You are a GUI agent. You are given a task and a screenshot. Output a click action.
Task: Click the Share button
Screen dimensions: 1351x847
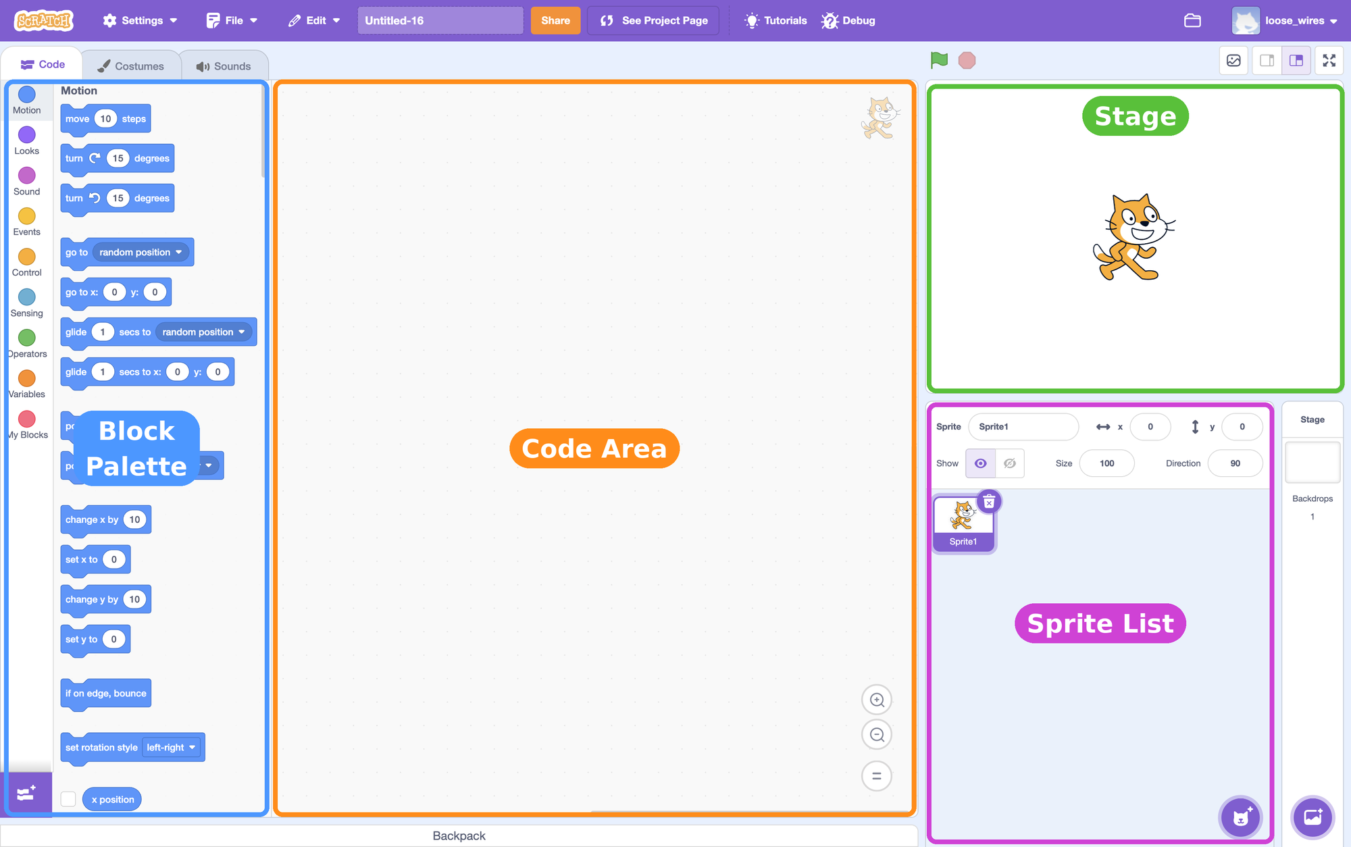pyautogui.click(x=555, y=20)
